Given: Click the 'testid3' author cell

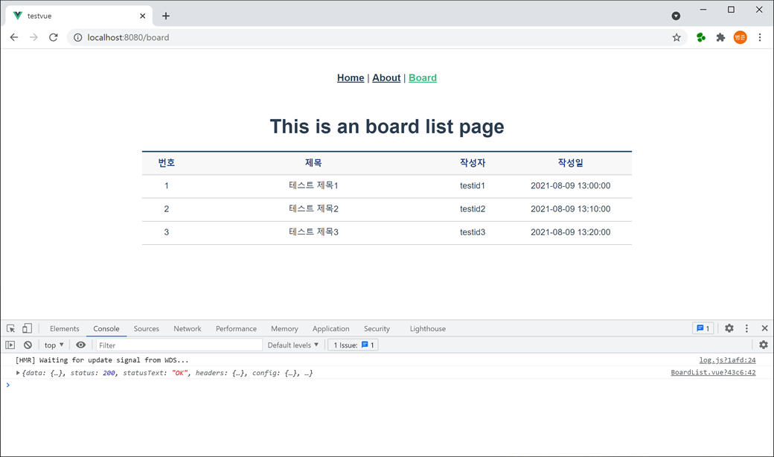Looking at the screenshot, I should tap(473, 232).
